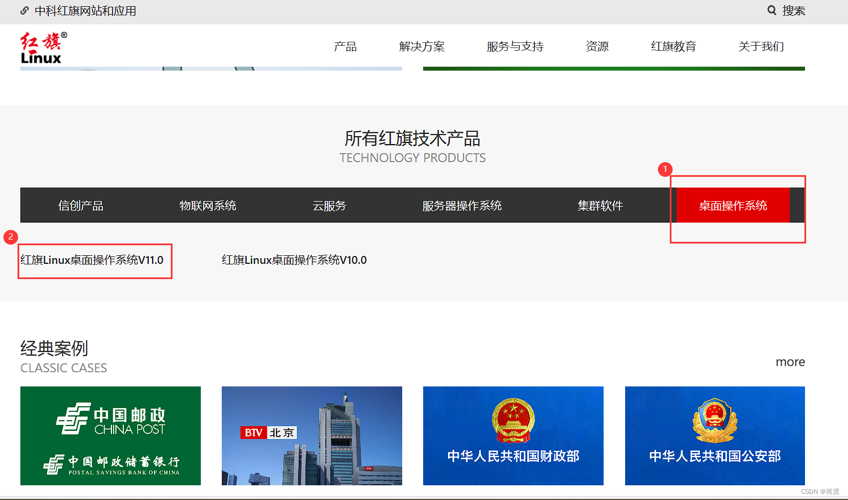Switch to the 物联网系统 tab
Image resolution: width=848 pixels, height=500 pixels.
tap(208, 206)
